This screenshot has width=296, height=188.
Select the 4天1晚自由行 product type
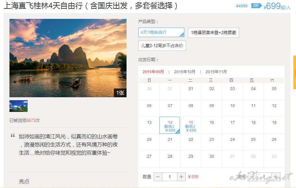point(161,32)
